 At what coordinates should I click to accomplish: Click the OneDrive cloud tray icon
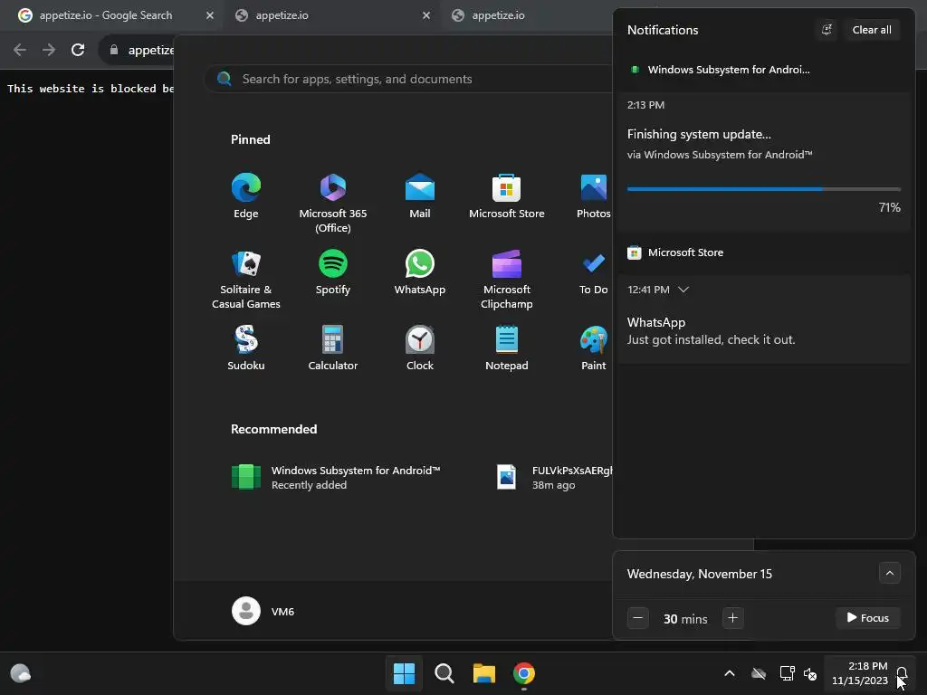(759, 673)
